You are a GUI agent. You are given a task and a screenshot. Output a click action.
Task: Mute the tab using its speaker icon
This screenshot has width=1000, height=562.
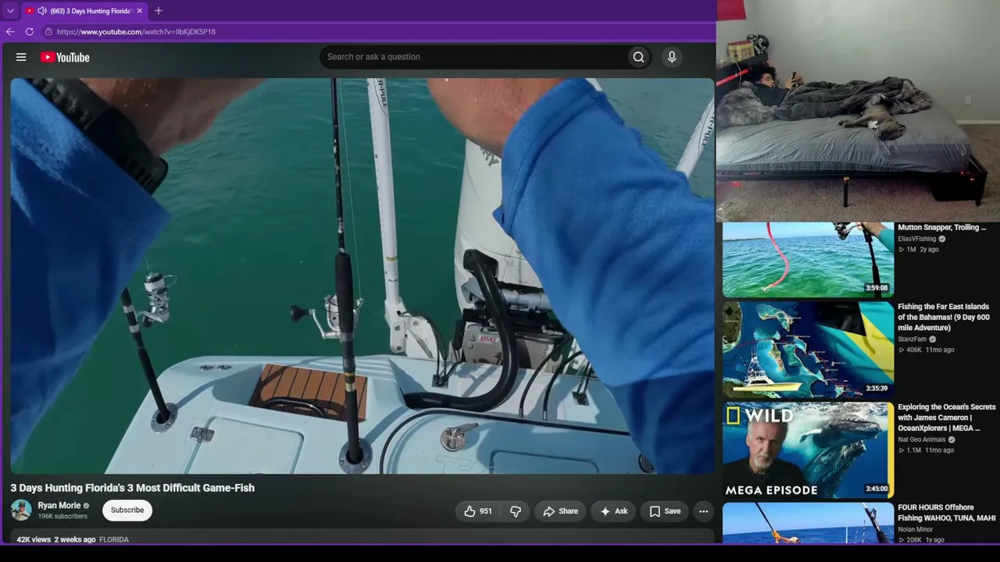(41, 11)
